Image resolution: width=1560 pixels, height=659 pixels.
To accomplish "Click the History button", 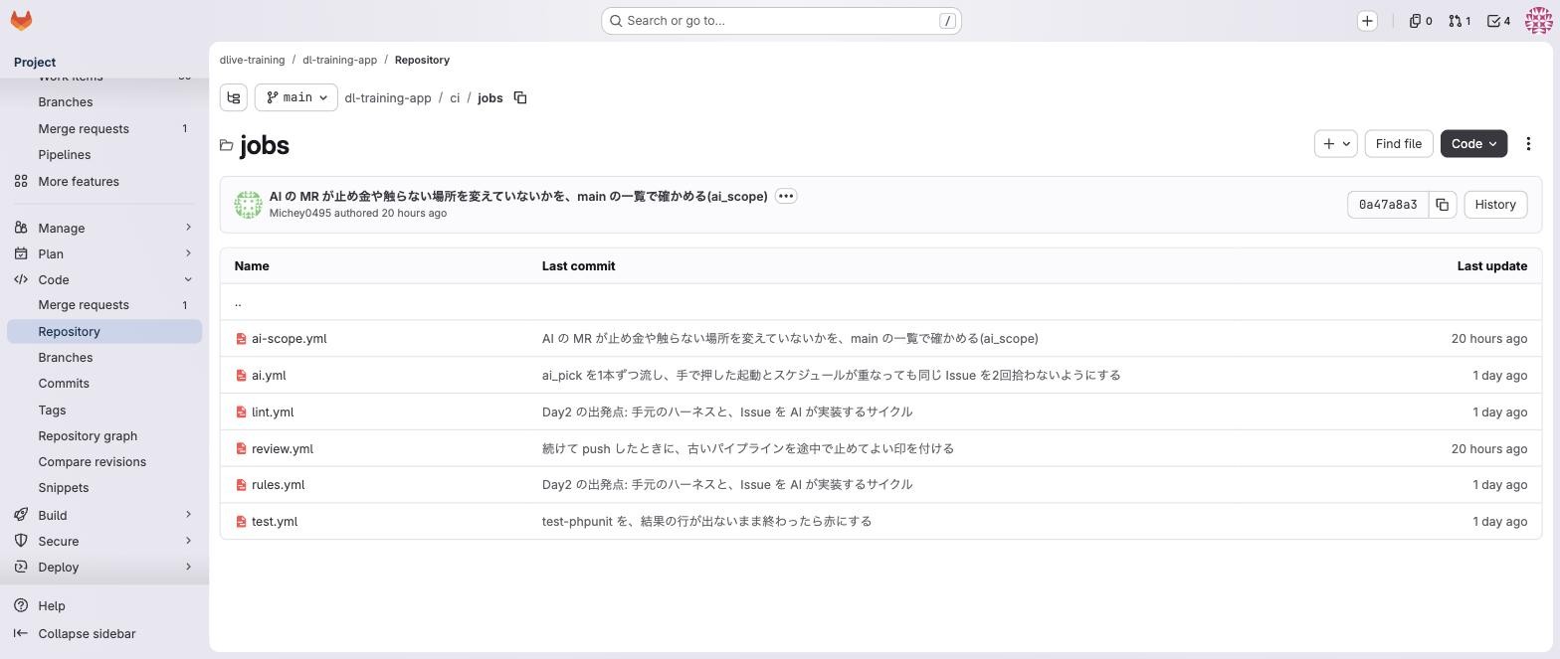I will (x=1495, y=205).
